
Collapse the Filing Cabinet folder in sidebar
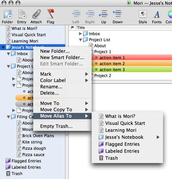(8, 117)
